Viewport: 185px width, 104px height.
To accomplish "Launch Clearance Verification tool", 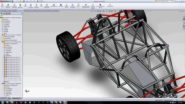I will pyautogui.click(x=14, y=6).
